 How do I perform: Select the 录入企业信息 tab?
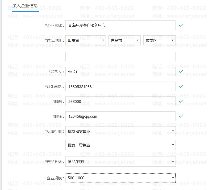(25, 6)
